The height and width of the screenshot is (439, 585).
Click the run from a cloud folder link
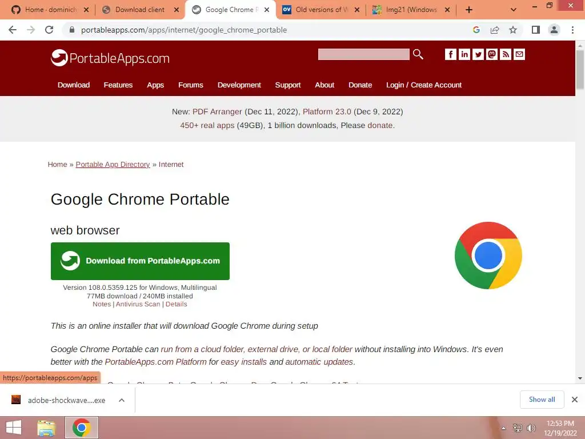point(257,349)
